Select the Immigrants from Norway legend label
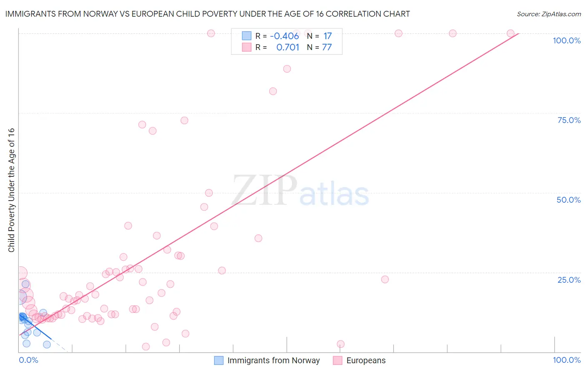The image size is (586, 372). point(273,360)
